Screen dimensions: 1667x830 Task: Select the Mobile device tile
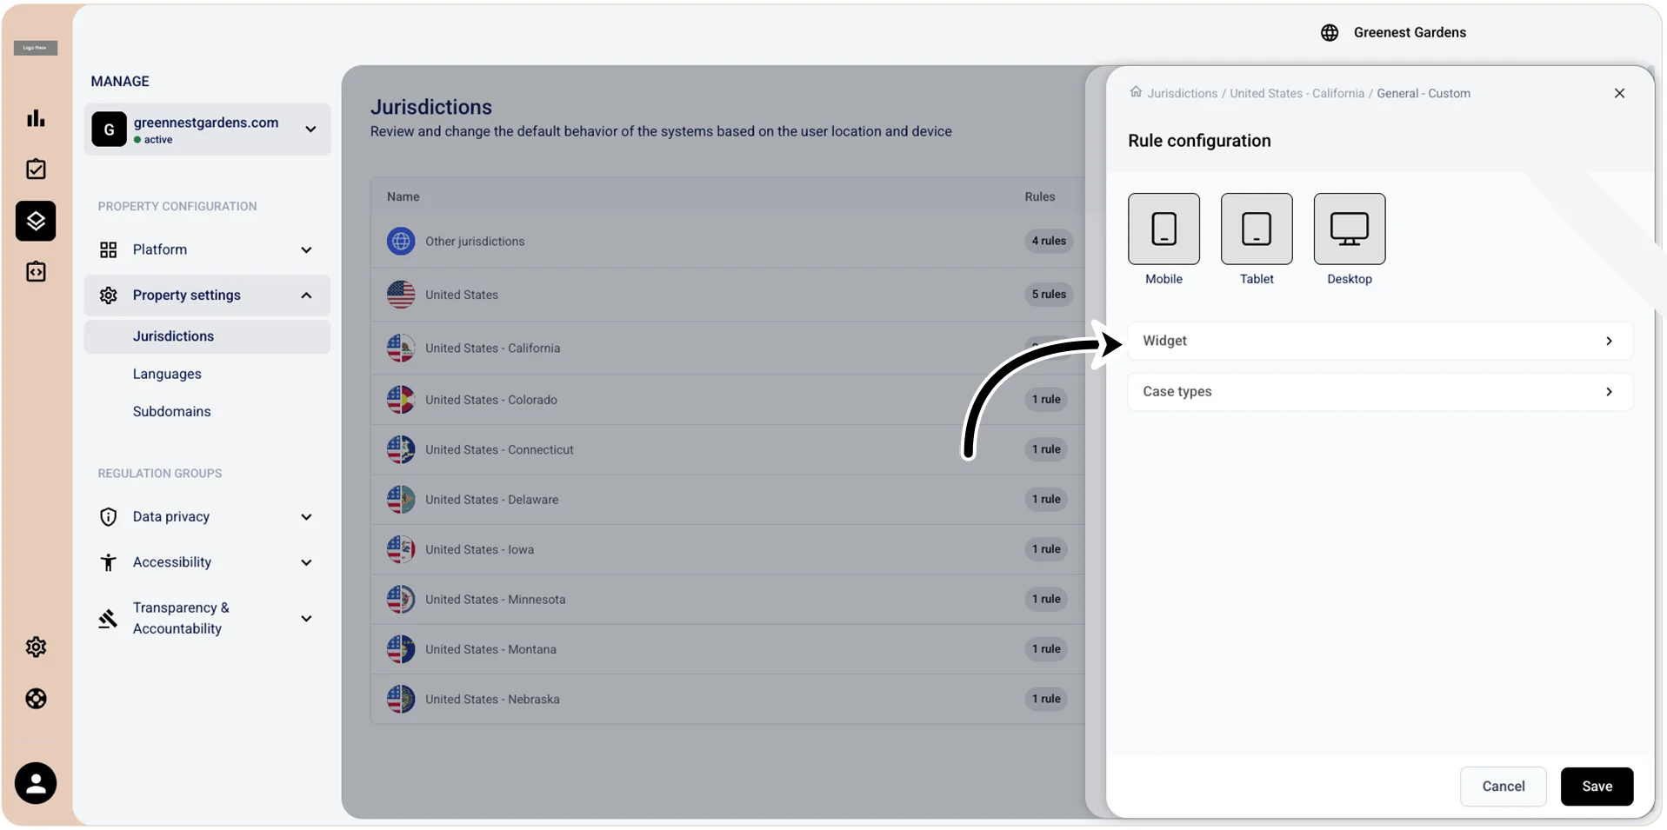[x=1164, y=229]
